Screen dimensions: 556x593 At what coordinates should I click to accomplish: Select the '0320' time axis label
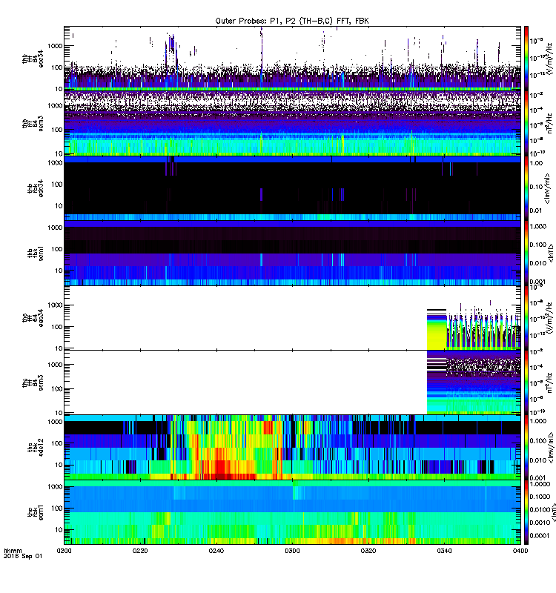pos(368,551)
